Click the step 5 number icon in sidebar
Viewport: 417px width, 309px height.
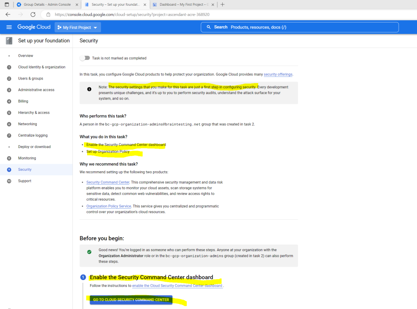tap(9, 113)
